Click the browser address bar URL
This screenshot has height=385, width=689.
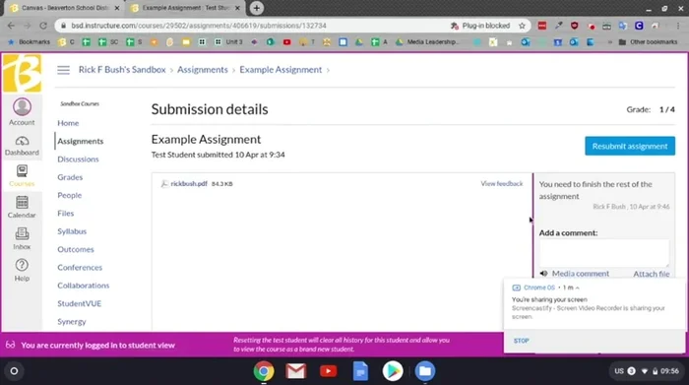[199, 26]
